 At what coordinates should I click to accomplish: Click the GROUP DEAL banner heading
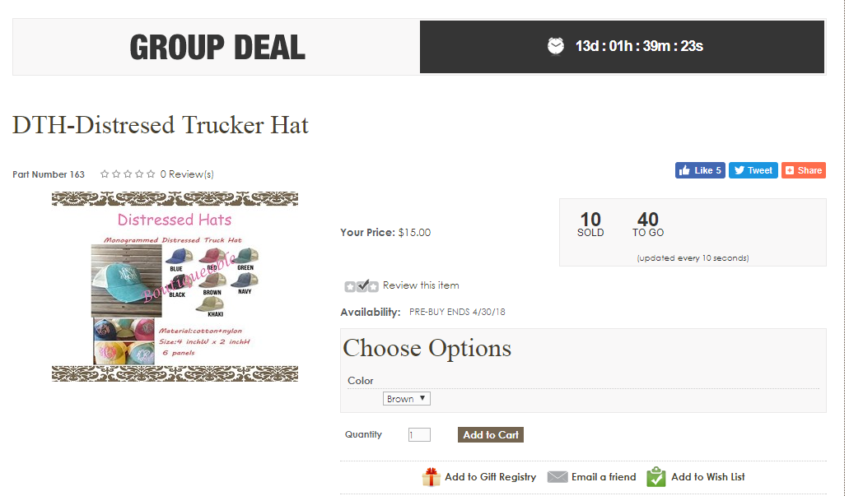click(x=217, y=47)
